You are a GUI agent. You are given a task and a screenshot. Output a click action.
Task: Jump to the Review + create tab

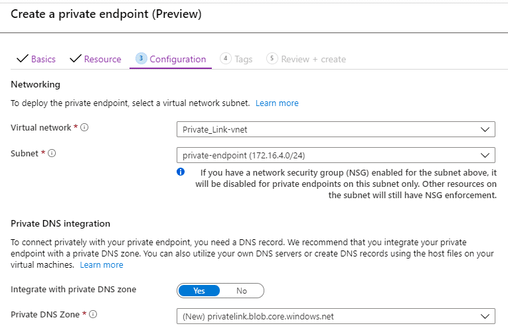[x=313, y=59]
